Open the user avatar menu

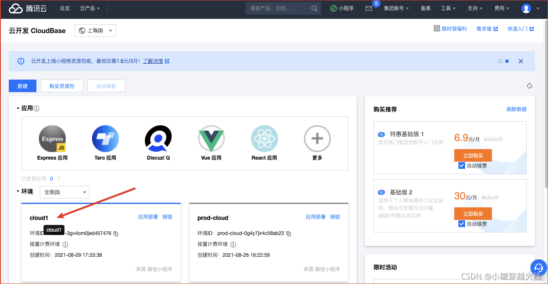pyautogui.click(x=526, y=8)
